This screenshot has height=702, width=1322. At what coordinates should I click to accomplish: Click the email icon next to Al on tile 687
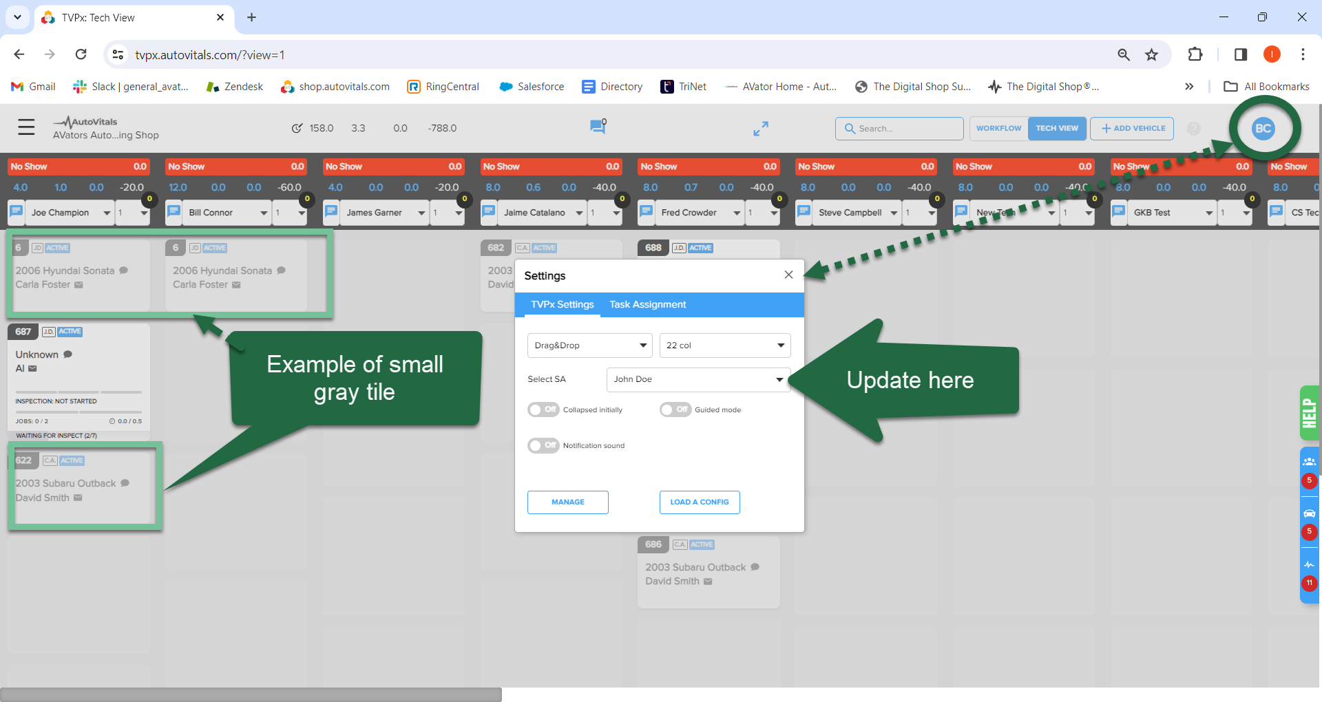[x=32, y=369]
